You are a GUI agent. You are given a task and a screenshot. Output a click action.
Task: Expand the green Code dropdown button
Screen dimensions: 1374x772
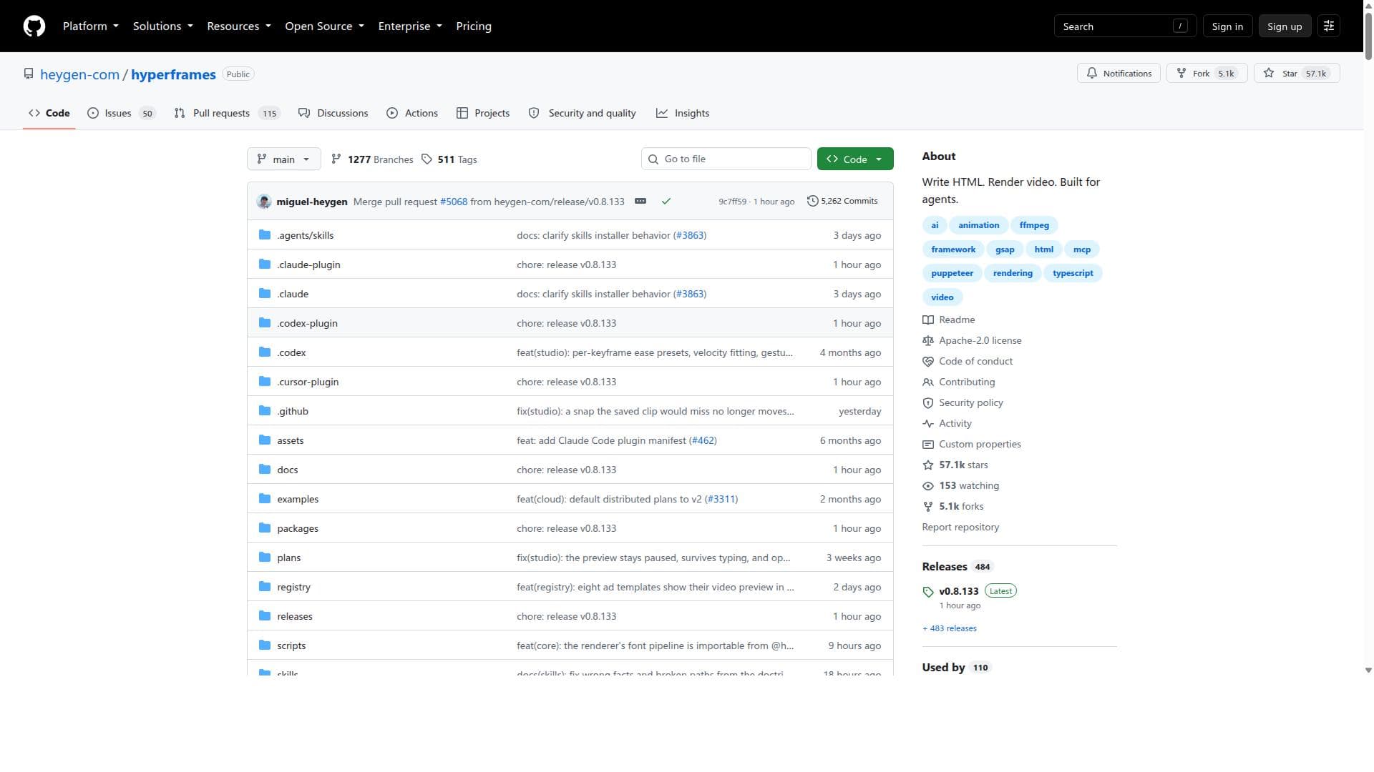(x=855, y=159)
